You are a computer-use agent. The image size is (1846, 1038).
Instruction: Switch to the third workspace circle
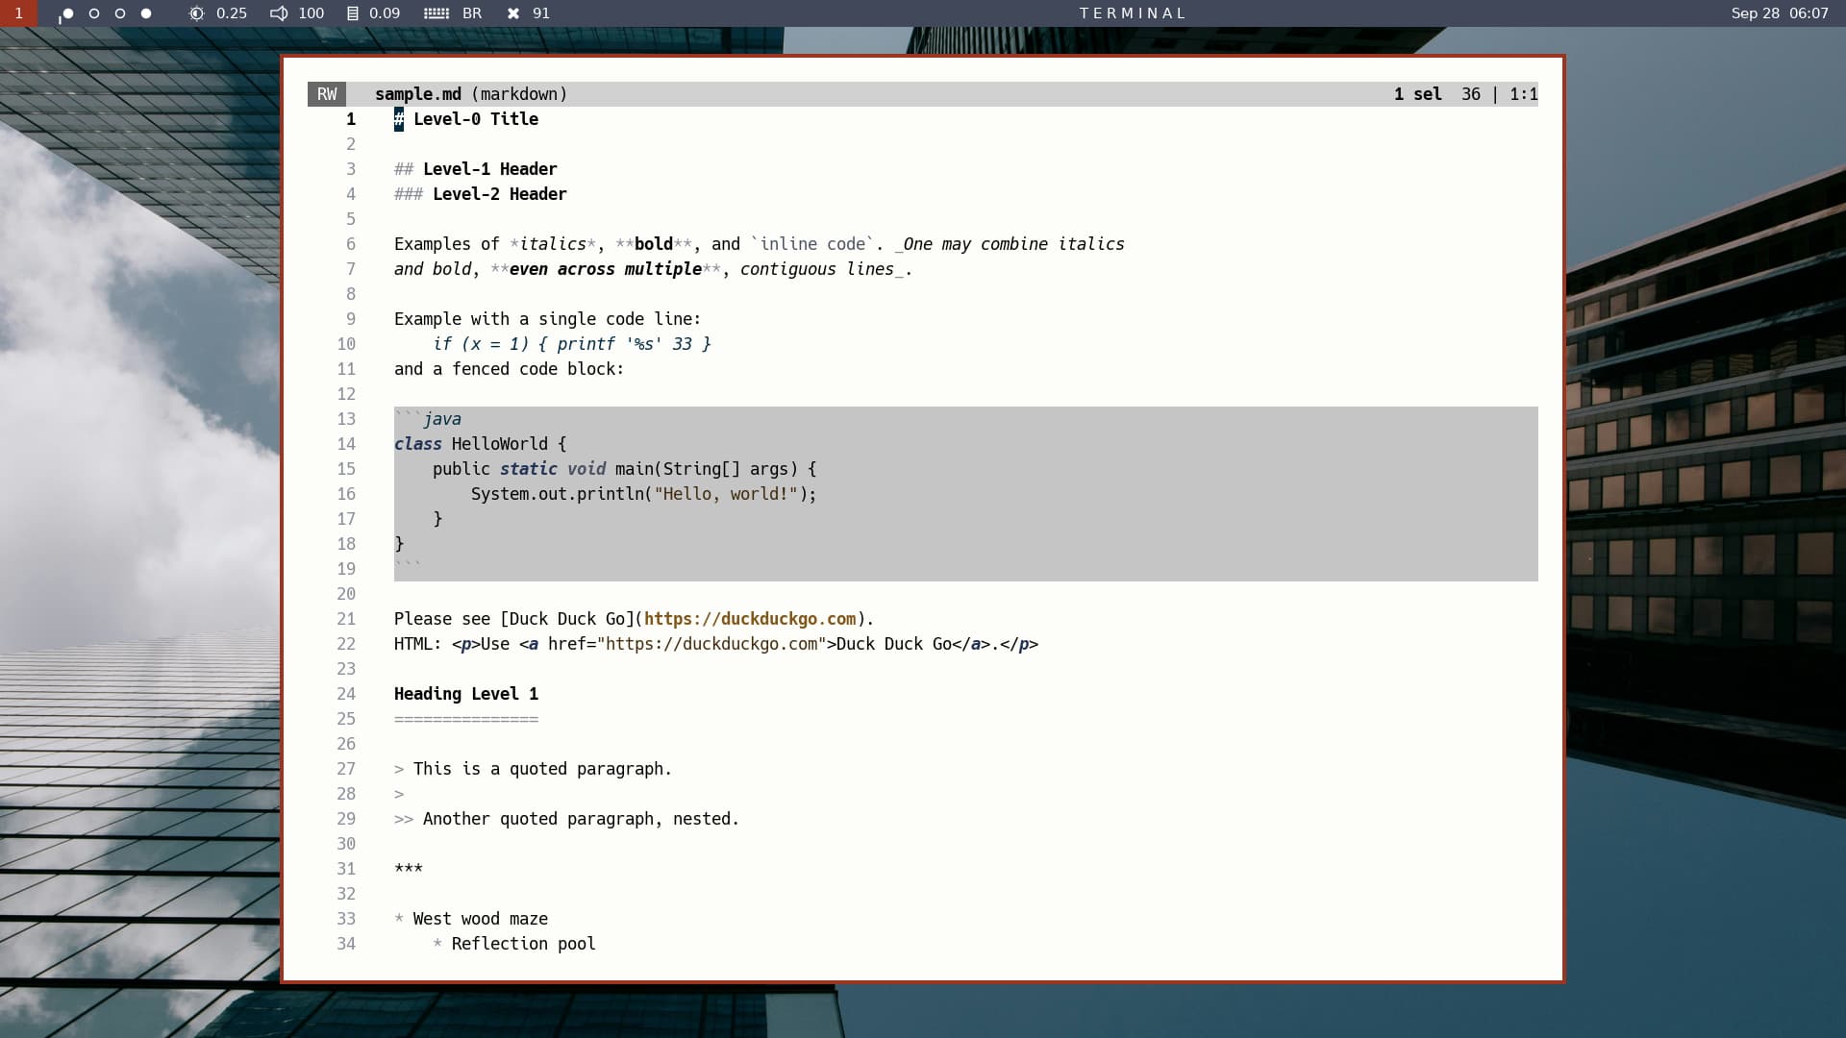pyautogui.click(x=120, y=13)
